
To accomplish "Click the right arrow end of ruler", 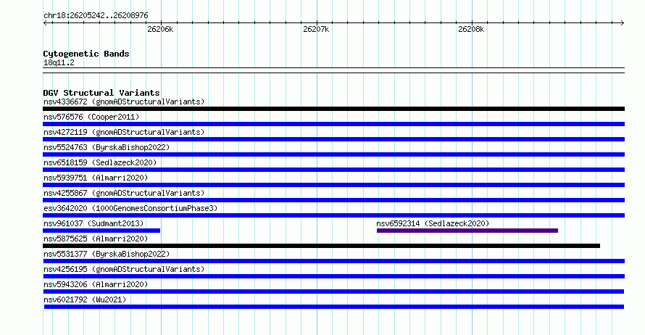I will pos(623,23).
